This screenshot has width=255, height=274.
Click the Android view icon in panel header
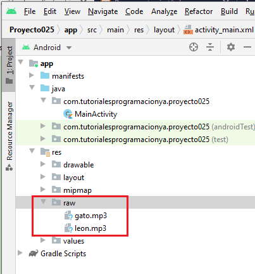point(26,47)
